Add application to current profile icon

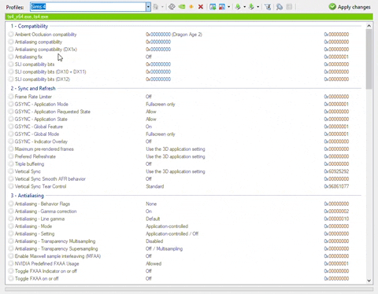point(213,7)
